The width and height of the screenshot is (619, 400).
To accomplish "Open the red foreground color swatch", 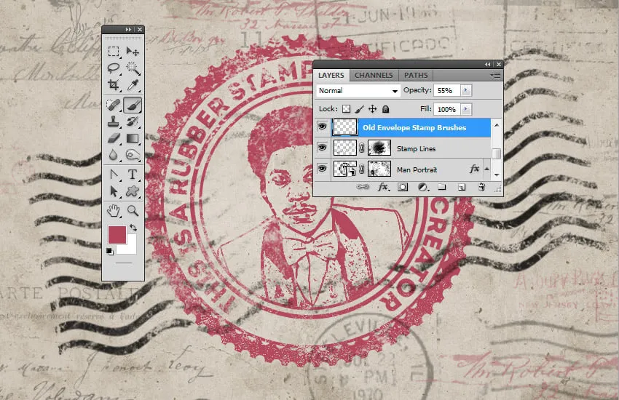I will [117, 234].
